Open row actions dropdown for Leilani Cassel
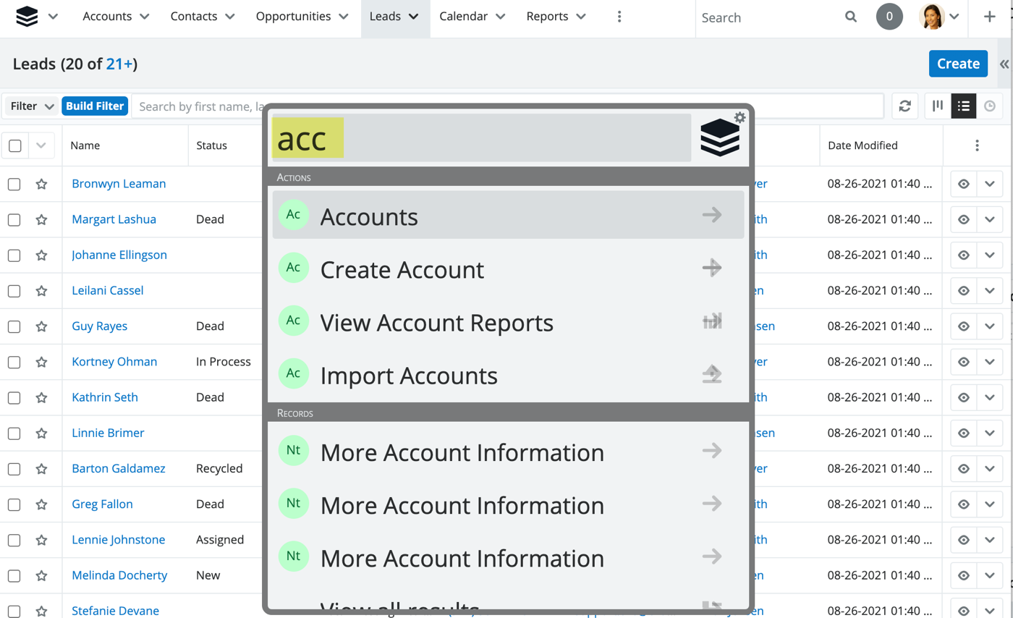 coord(989,291)
